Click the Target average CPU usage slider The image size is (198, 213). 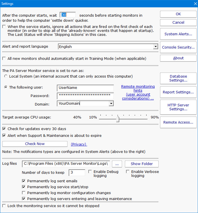[118, 119]
